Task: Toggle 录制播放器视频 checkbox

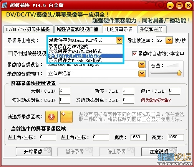Action: pos(10,54)
